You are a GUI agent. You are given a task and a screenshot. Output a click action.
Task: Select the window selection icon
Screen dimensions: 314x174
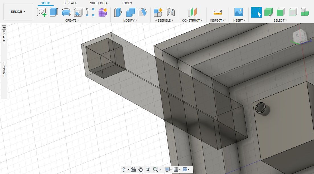pyautogui.click(x=256, y=13)
